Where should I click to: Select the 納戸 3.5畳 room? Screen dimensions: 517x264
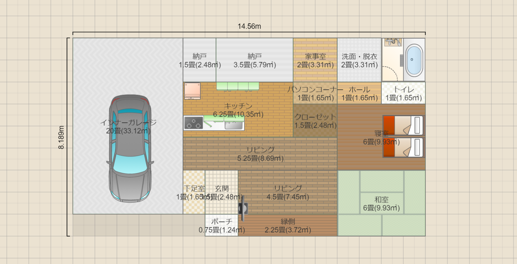pyautogui.click(x=254, y=60)
